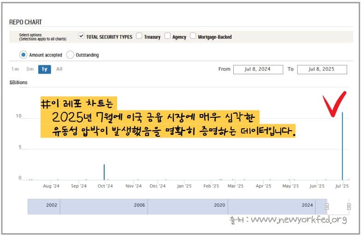Click 2002 in the navigator timeline
361x236 pixels.
(52, 205)
